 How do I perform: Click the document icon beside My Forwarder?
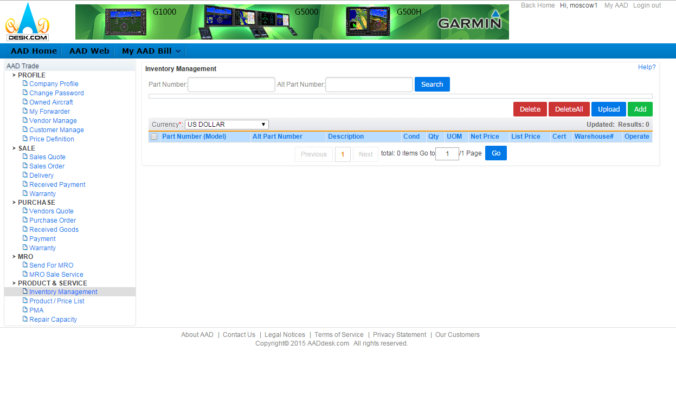click(x=25, y=111)
